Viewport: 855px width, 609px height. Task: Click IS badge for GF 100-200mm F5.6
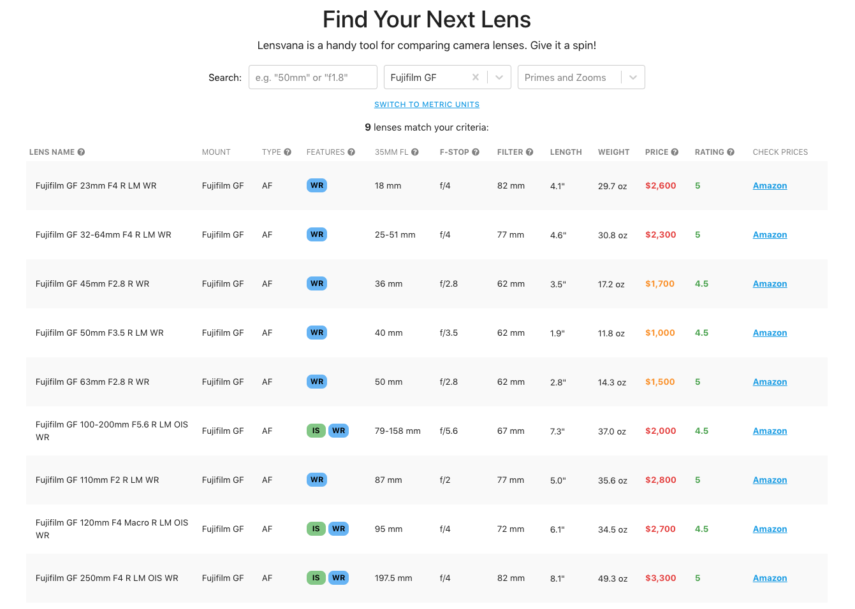pos(316,431)
